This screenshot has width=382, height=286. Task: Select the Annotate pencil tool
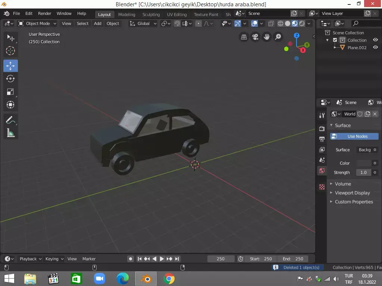[x=10, y=120]
